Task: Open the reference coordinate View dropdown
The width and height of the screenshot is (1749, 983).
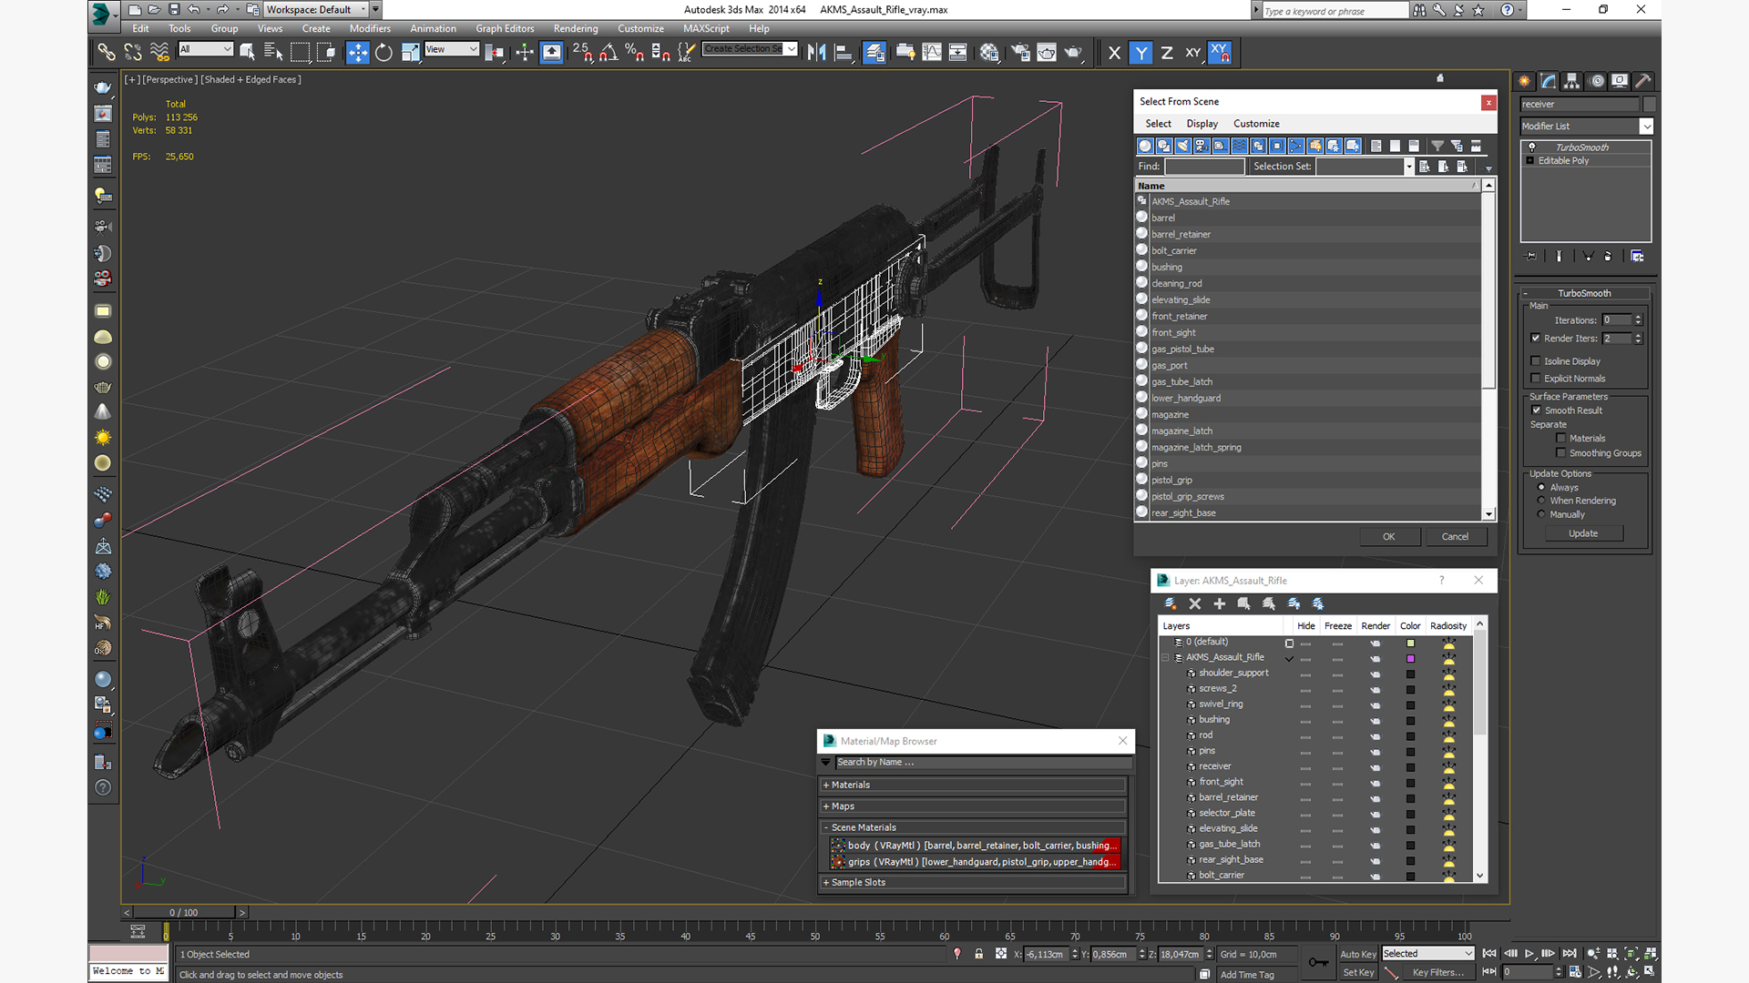Action: coord(452,49)
